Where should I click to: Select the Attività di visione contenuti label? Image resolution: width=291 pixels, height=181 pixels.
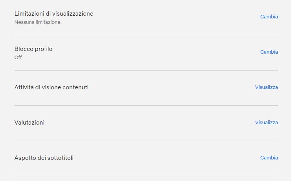[x=52, y=87]
